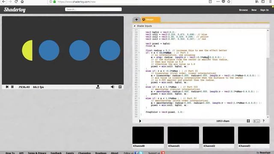Toggle the editor fullscreen icon

point(248,121)
